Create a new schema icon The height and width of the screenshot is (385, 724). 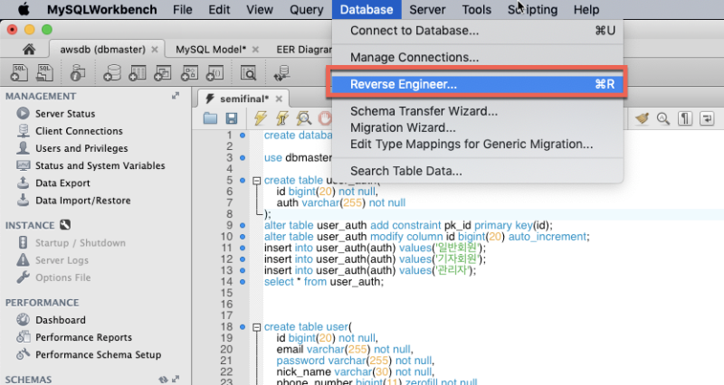[112, 73]
